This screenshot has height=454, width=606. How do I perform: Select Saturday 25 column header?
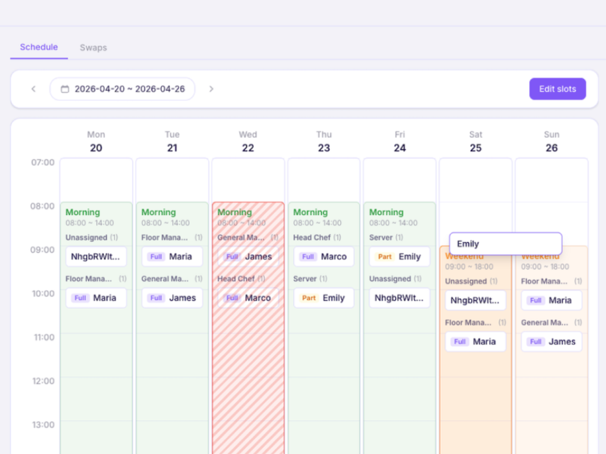pyautogui.click(x=476, y=141)
